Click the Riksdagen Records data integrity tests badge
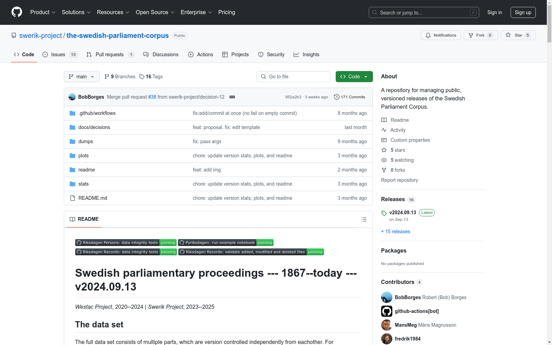 pos(126,252)
